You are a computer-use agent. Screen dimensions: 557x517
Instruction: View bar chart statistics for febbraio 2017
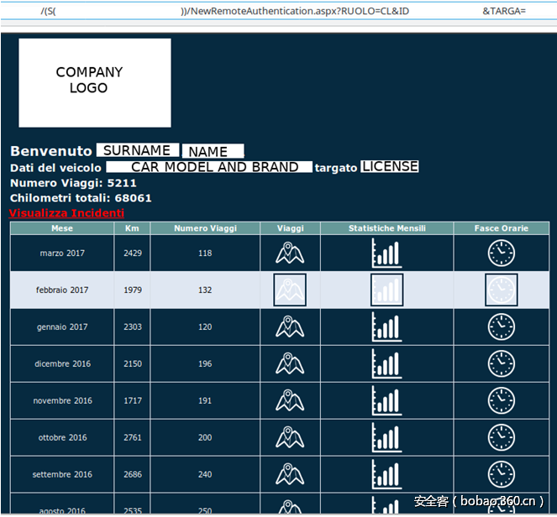[x=386, y=290]
